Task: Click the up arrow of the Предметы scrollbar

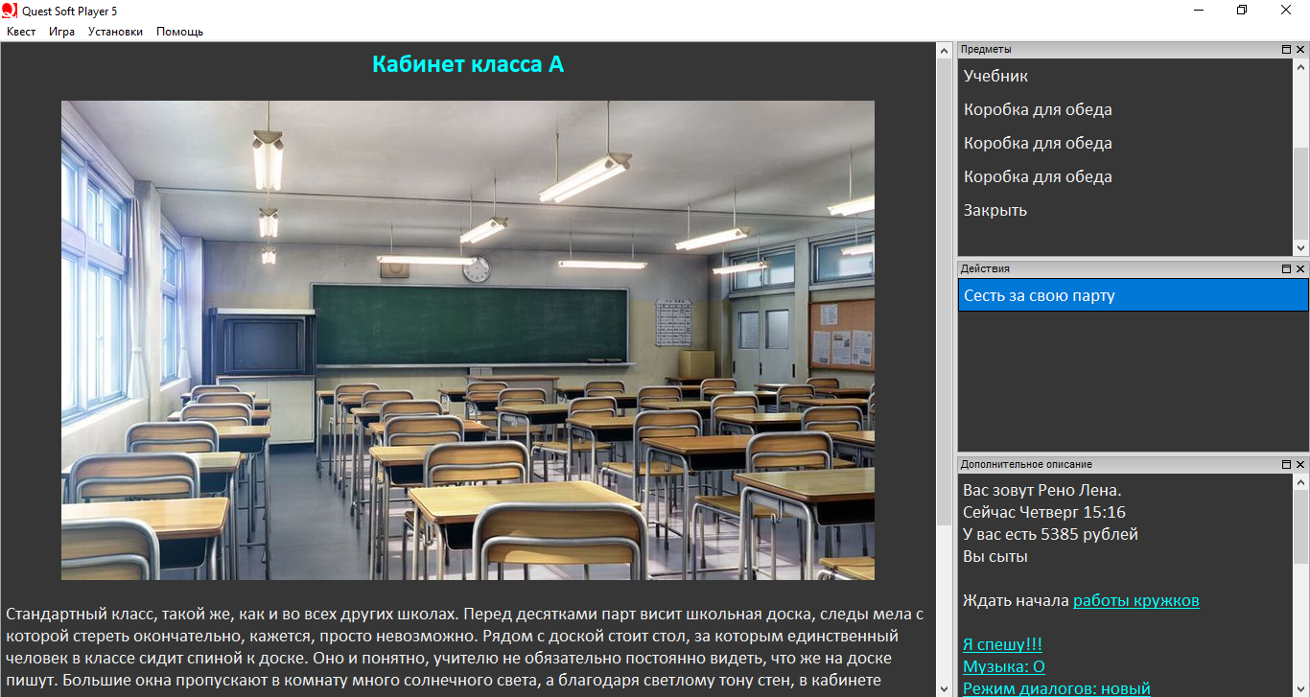Action: pyautogui.click(x=1300, y=67)
